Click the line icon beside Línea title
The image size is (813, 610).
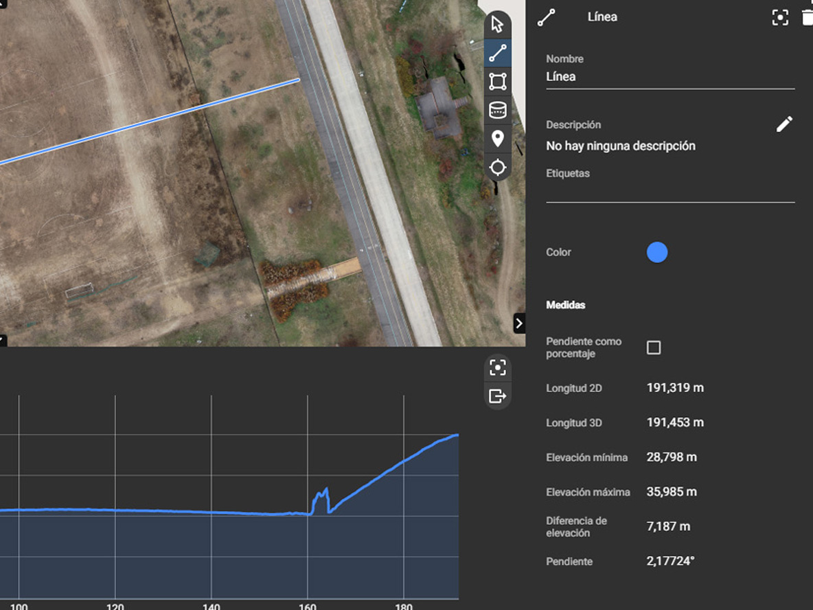(547, 18)
